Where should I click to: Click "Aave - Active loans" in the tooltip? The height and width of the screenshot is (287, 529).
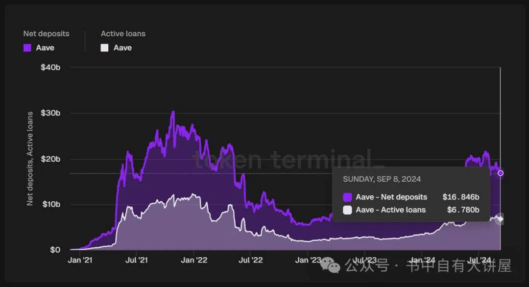[x=391, y=210]
